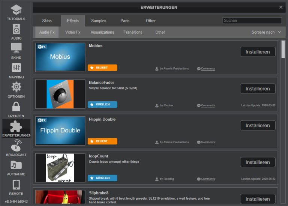Click version label v8.5-64 b6042
Viewport: 288px width, 206px height.
(16, 202)
